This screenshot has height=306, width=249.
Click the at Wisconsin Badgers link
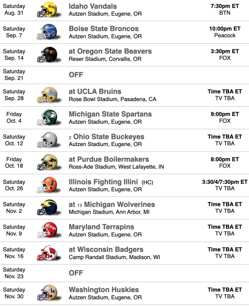(106, 249)
